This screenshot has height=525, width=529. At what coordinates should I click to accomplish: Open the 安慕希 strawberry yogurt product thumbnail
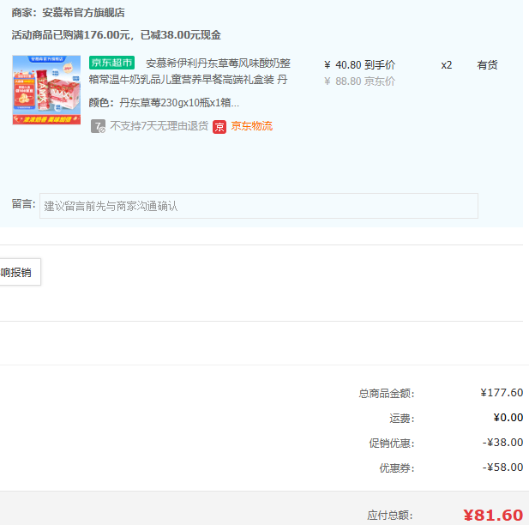tap(46, 90)
